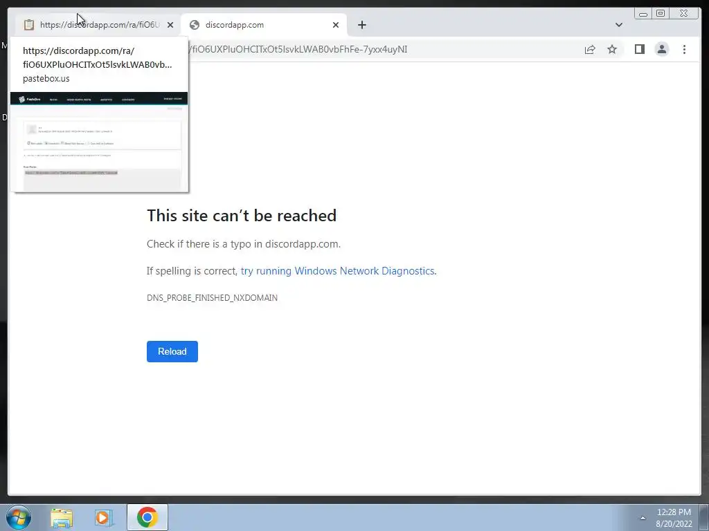The width and height of the screenshot is (709, 531).
Task: Click the address bar URL text
Action: point(298,49)
